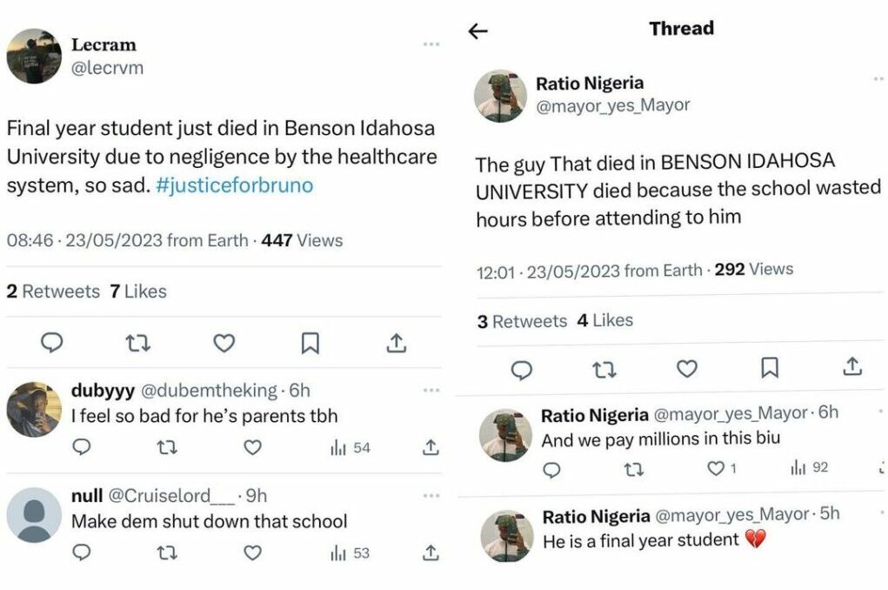The image size is (888, 590).
Task: Open more options on dubyyy's reply
Action: click(431, 391)
